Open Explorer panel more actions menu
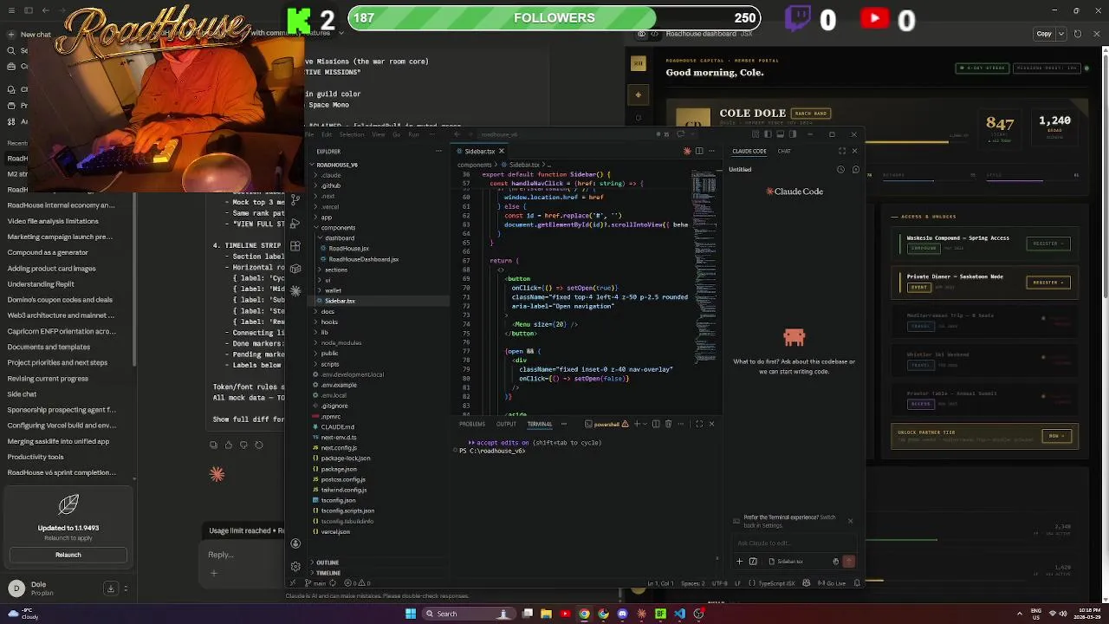The height and width of the screenshot is (624, 1109). 438,151
